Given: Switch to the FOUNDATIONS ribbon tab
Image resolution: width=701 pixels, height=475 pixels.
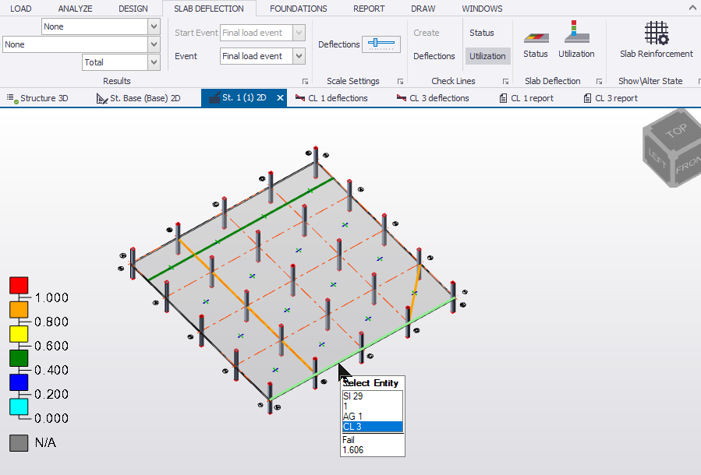Looking at the screenshot, I should pyautogui.click(x=298, y=9).
